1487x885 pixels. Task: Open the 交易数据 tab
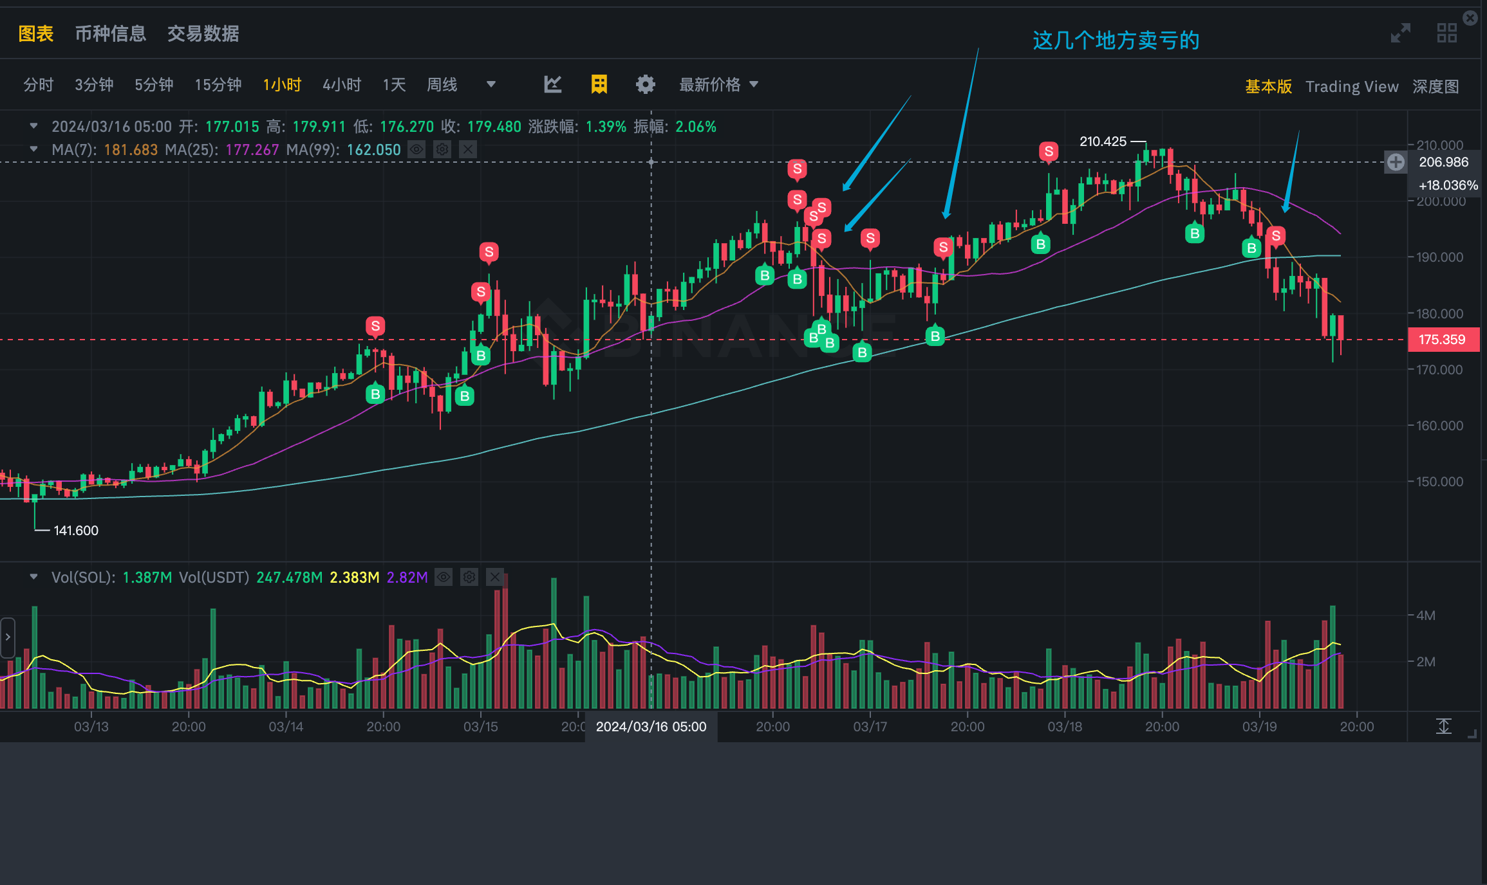203,33
